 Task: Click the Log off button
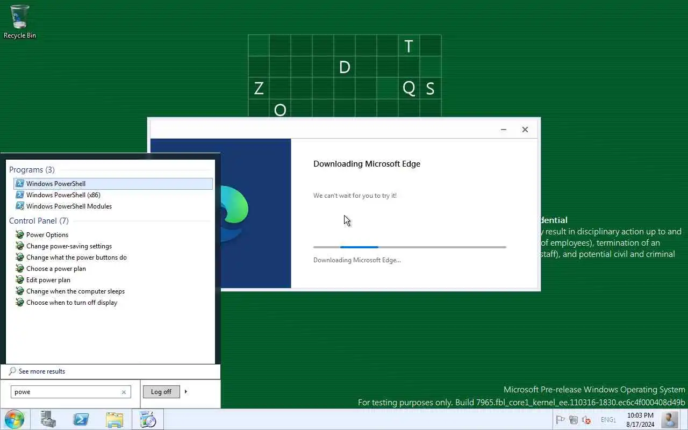(x=161, y=392)
